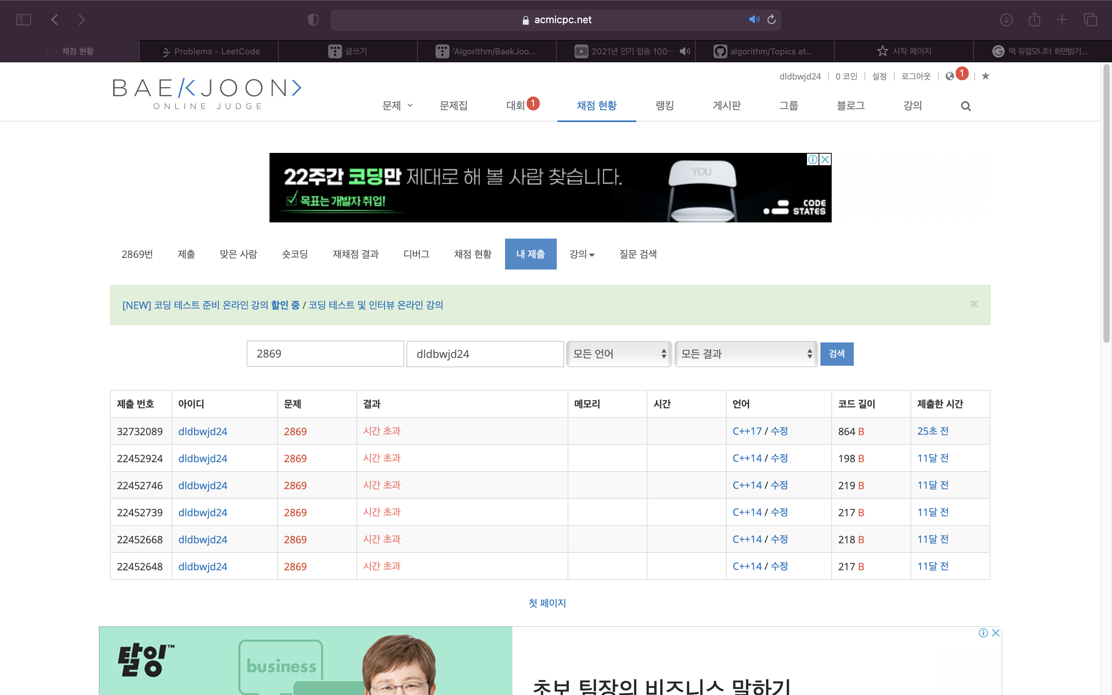Click the Safari sidebar toggle icon
The image size is (1112, 695).
coord(24,20)
